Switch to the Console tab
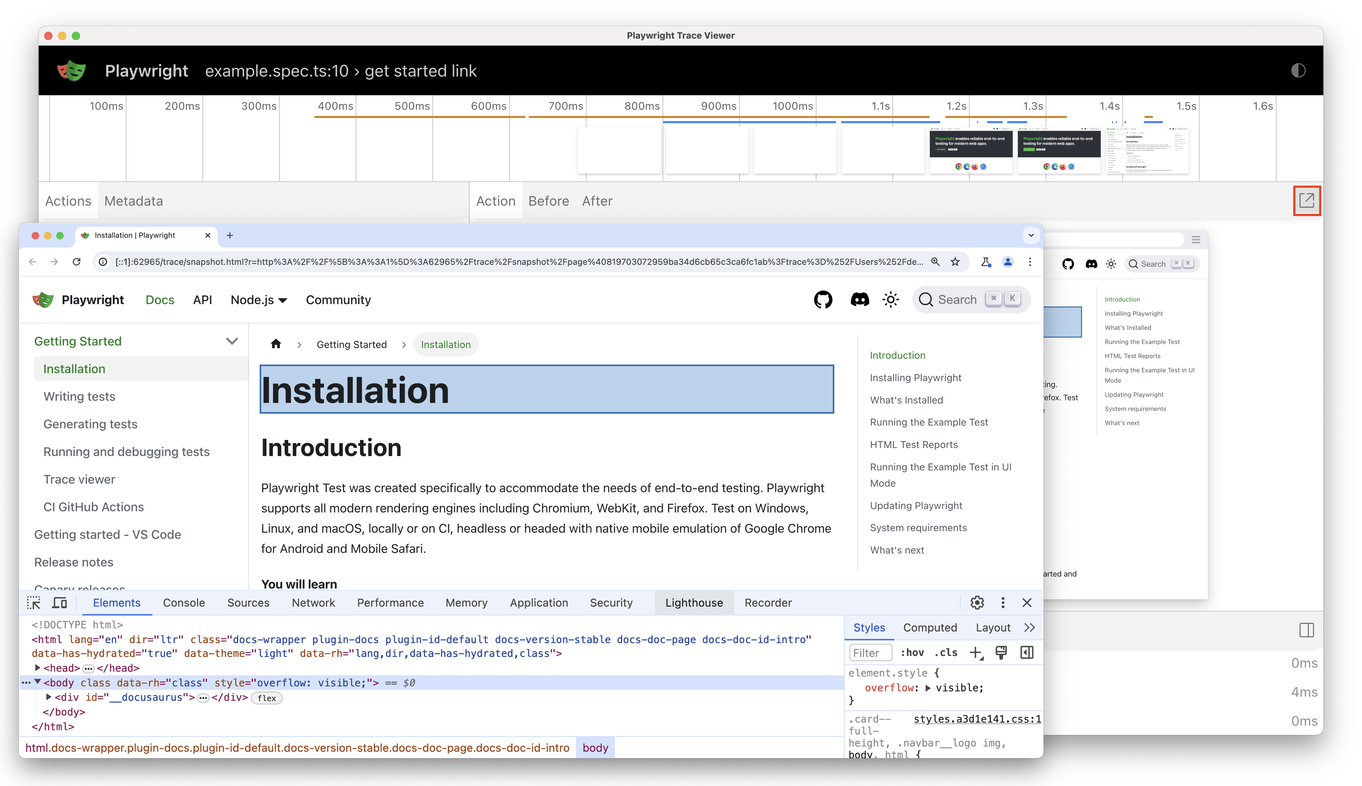The height and width of the screenshot is (786, 1362). [184, 602]
